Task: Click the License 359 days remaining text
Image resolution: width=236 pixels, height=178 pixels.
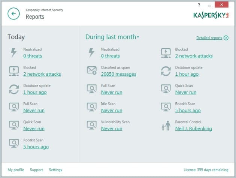Action: [x=206, y=170]
